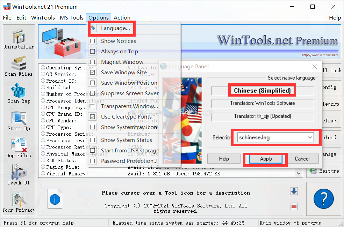Click the info icon beside Virtual Memory
Screen dimensions: 344x227
point(43,173)
